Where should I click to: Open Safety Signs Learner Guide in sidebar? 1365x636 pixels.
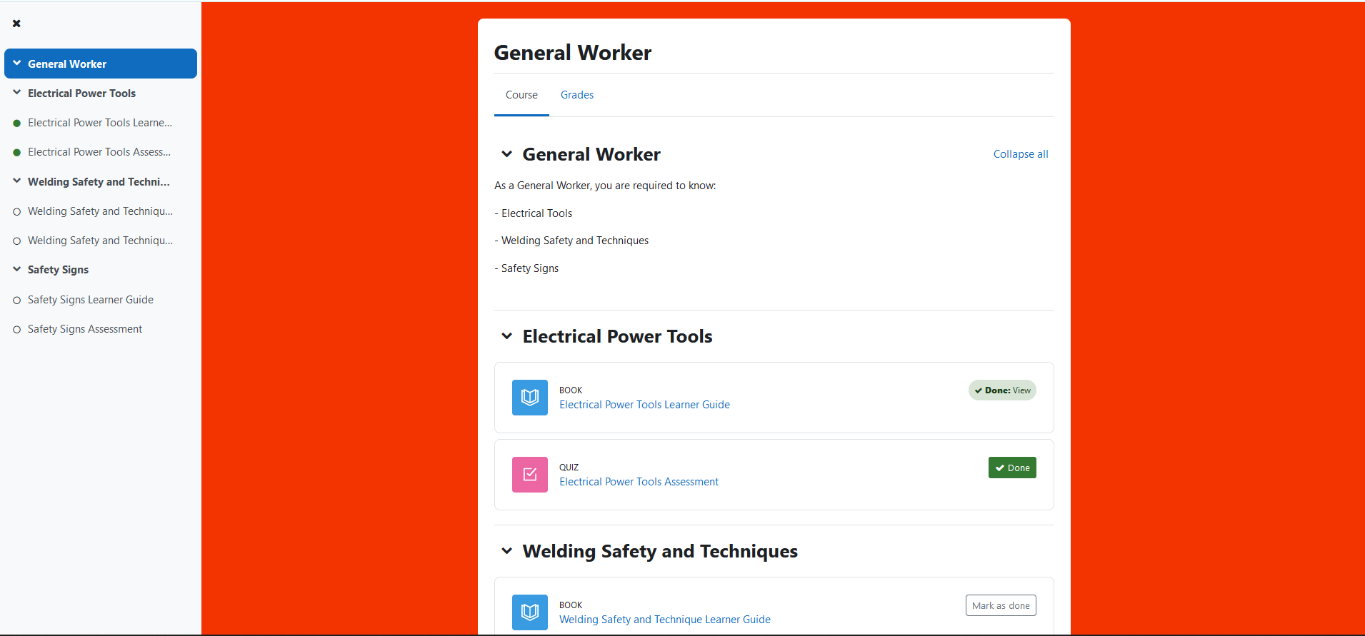91,300
